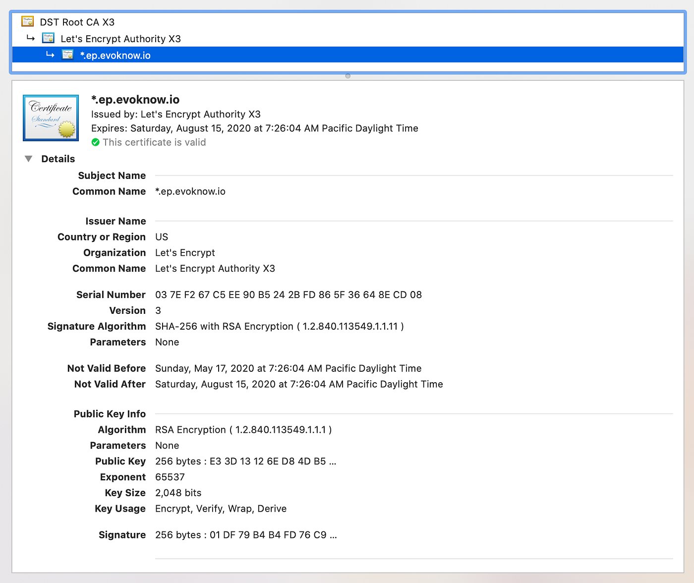Select DST Root CA X3 certificate icon

tap(27, 21)
